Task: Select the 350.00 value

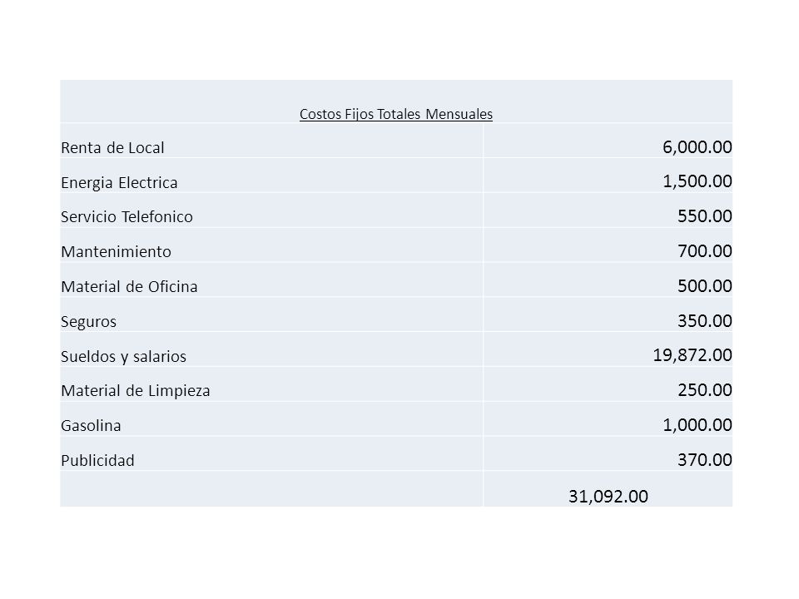Action: pos(705,320)
